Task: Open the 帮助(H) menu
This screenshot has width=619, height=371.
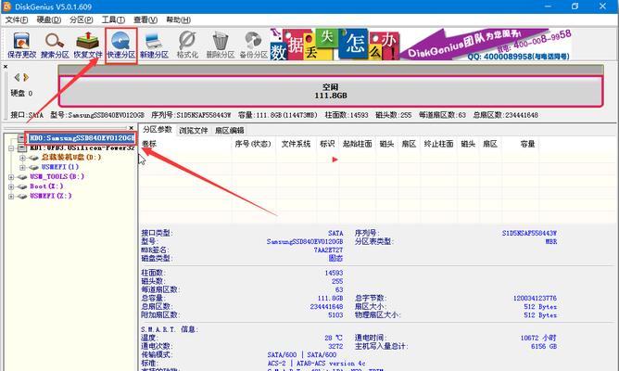Action: pos(178,19)
